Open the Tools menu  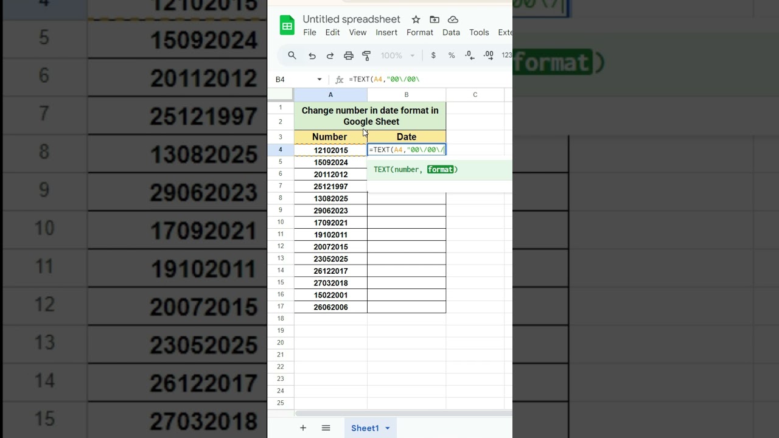(x=479, y=32)
